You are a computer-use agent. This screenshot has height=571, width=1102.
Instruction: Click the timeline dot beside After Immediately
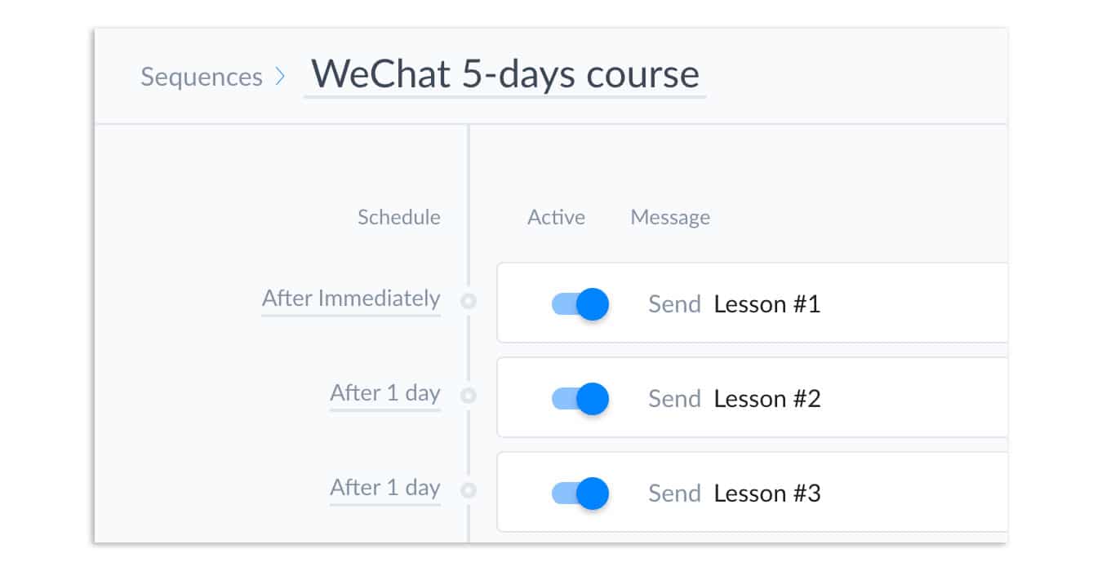(469, 301)
